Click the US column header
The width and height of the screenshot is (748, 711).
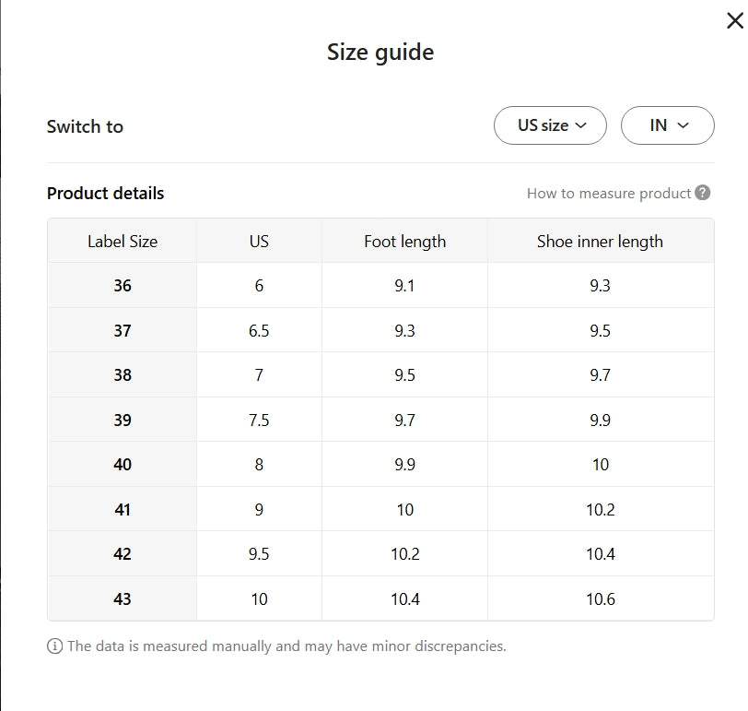click(x=259, y=242)
